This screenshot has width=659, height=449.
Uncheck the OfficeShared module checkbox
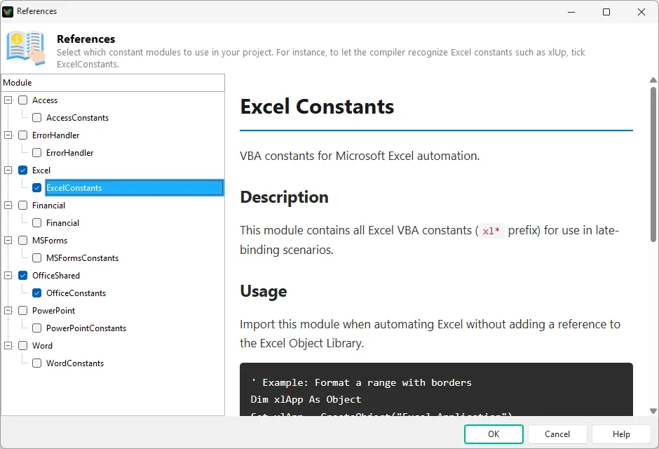[22, 276]
